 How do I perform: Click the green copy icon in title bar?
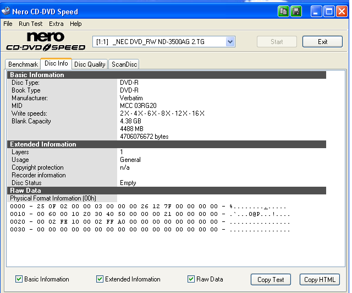click(283, 11)
